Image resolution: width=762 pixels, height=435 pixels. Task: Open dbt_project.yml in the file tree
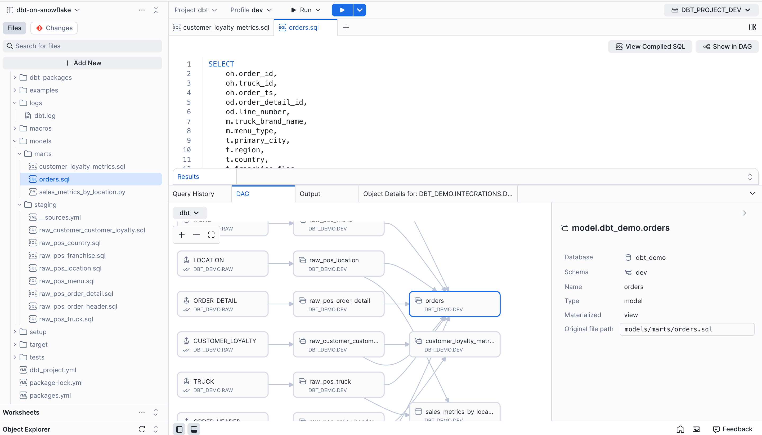tap(52, 370)
